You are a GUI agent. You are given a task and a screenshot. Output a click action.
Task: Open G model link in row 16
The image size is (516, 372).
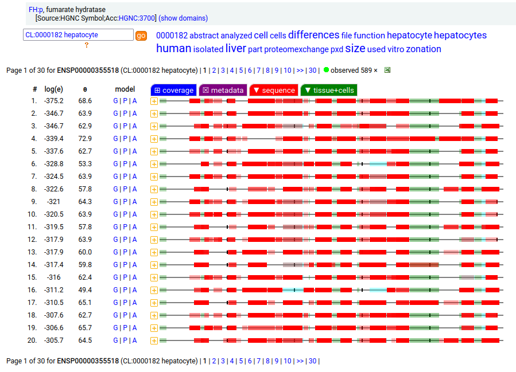pyautogui.click(x=115, y=290)
